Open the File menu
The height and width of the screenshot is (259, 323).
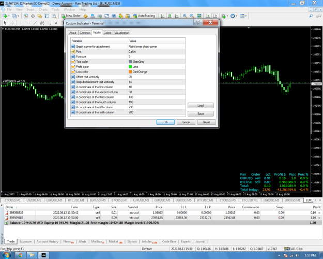click(x=9, y=9)
